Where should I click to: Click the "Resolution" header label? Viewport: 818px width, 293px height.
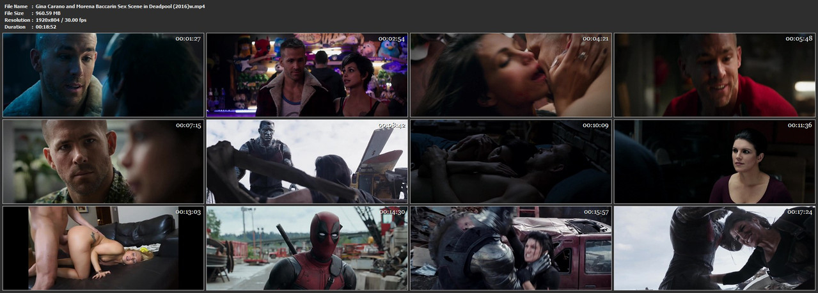click(x=17, y=20)
